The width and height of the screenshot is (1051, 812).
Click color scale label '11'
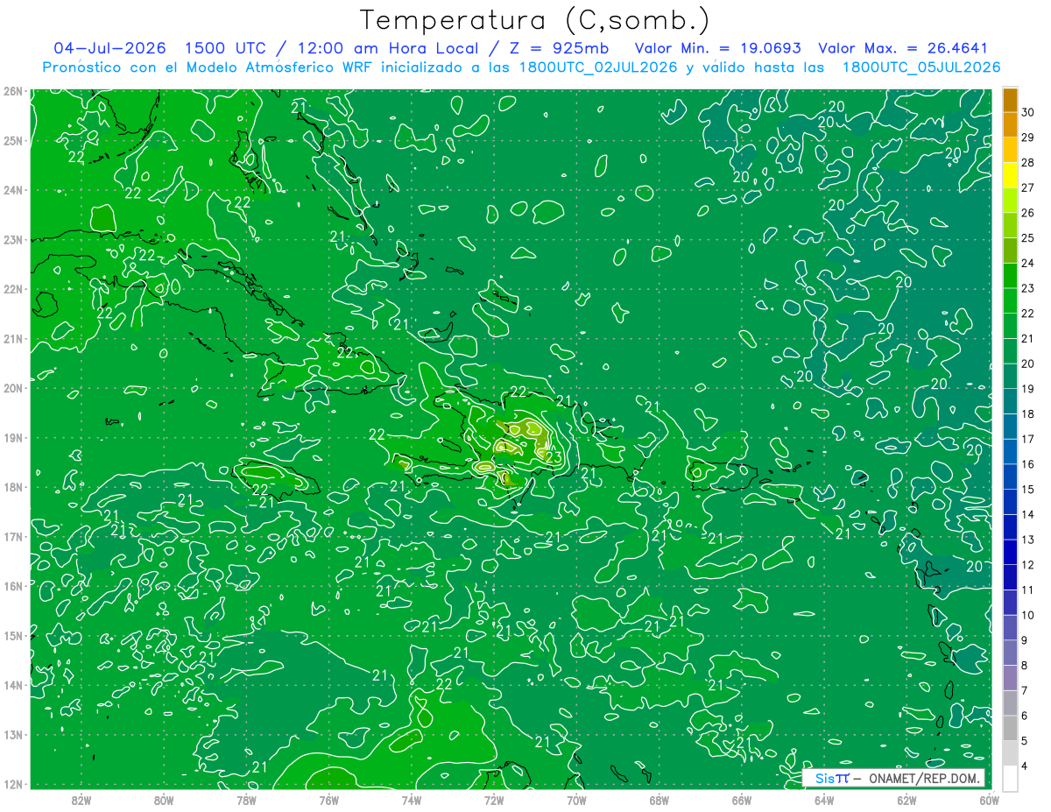[x=1027, y=590]
